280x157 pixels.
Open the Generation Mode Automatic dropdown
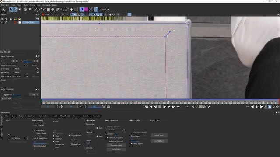point(116,130)
